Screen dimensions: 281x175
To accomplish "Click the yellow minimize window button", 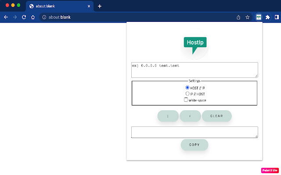I will pyautogui.click(x=13, y=5).
